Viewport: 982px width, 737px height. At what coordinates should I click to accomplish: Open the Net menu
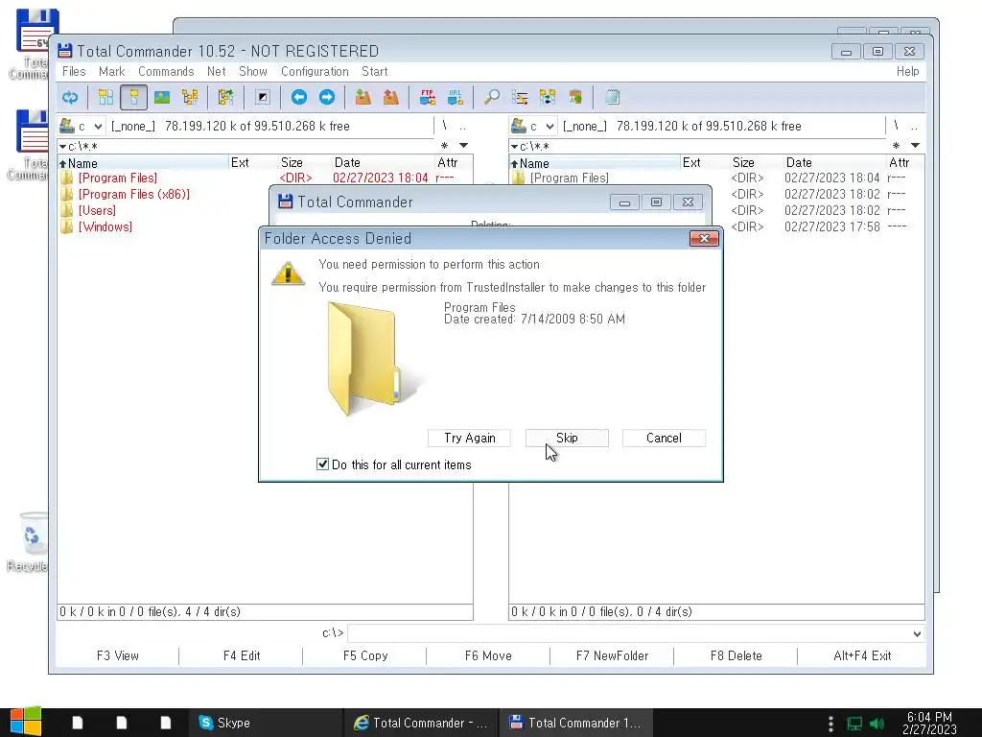click(216, 71)
